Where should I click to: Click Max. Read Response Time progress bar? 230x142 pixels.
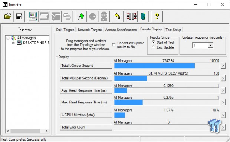point(167,102)
